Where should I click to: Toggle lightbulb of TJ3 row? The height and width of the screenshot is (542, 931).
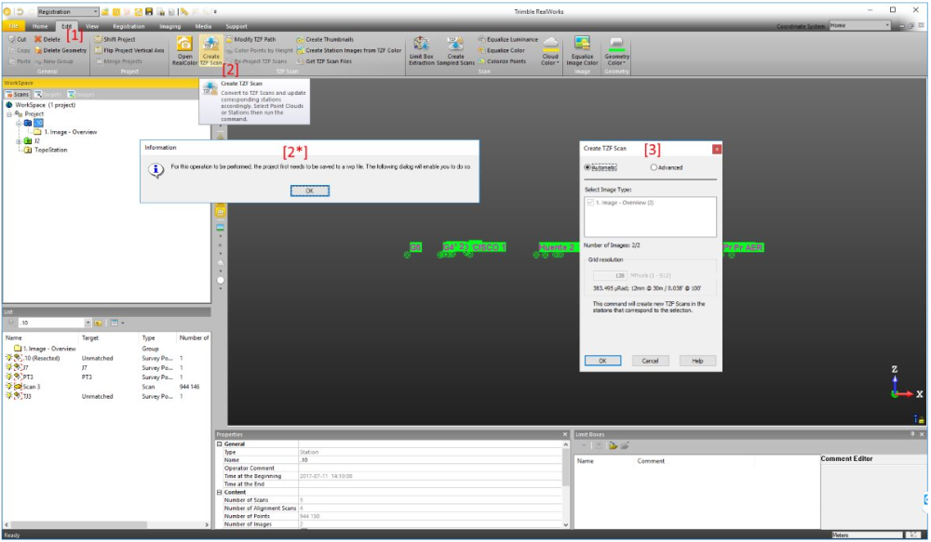(x=9, y=396)
